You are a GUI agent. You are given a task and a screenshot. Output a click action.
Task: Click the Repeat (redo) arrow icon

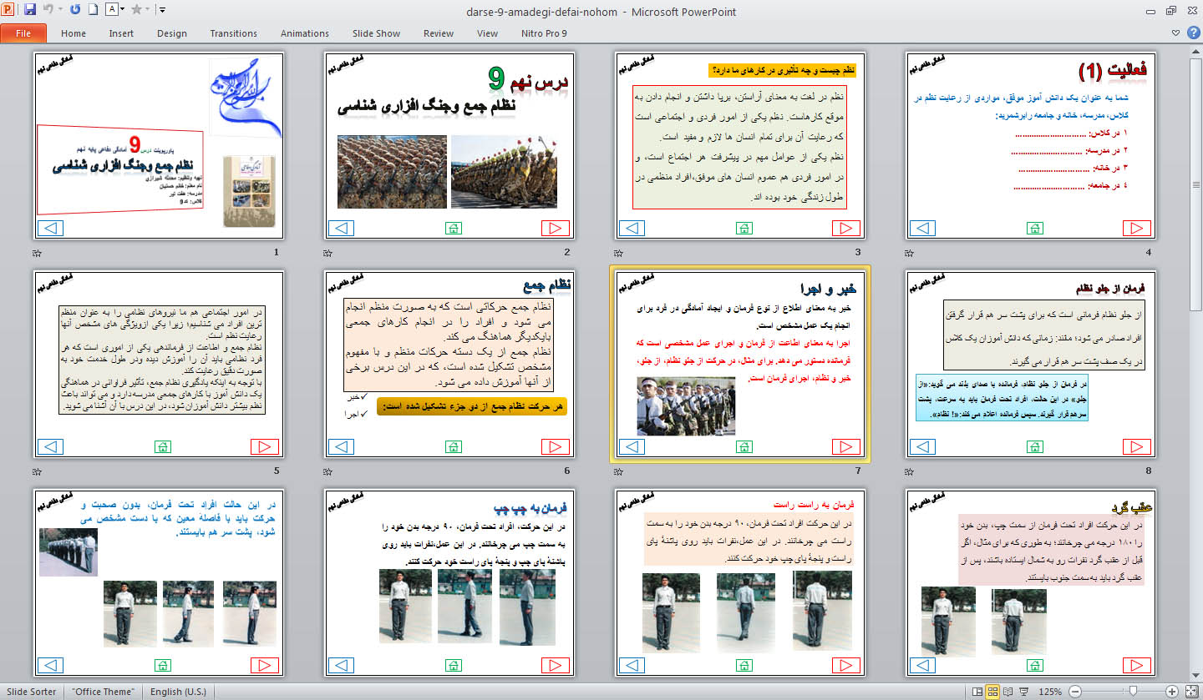click(x=75, y=10)
